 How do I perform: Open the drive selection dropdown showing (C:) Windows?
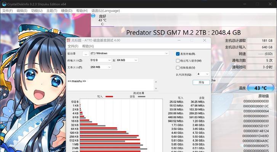point(129,53)
